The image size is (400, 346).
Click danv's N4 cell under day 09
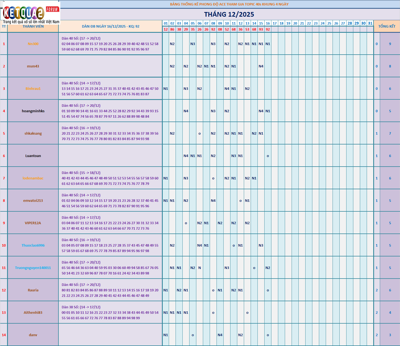(x=220, y=335)
